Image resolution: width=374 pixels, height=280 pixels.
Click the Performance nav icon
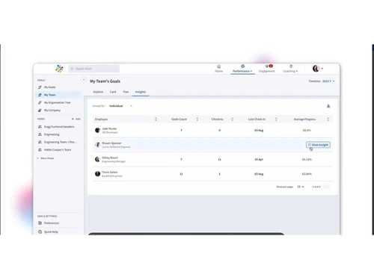tap(242, 66)
